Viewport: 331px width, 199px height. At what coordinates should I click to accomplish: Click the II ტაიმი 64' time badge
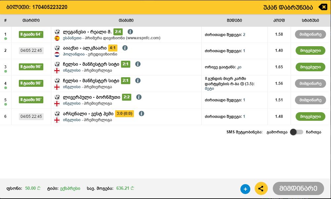31,34
